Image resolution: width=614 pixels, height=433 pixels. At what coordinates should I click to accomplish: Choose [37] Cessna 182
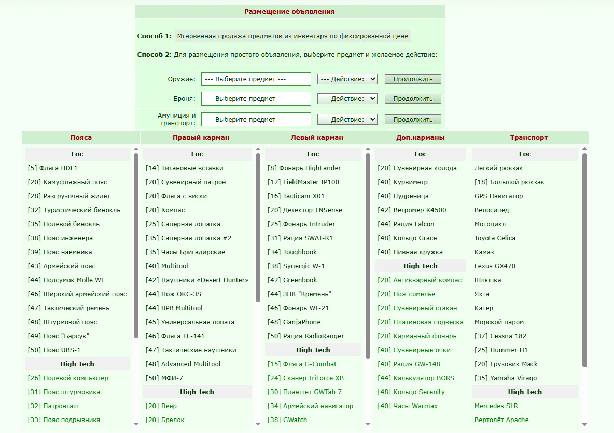click(x=500, y=336)
